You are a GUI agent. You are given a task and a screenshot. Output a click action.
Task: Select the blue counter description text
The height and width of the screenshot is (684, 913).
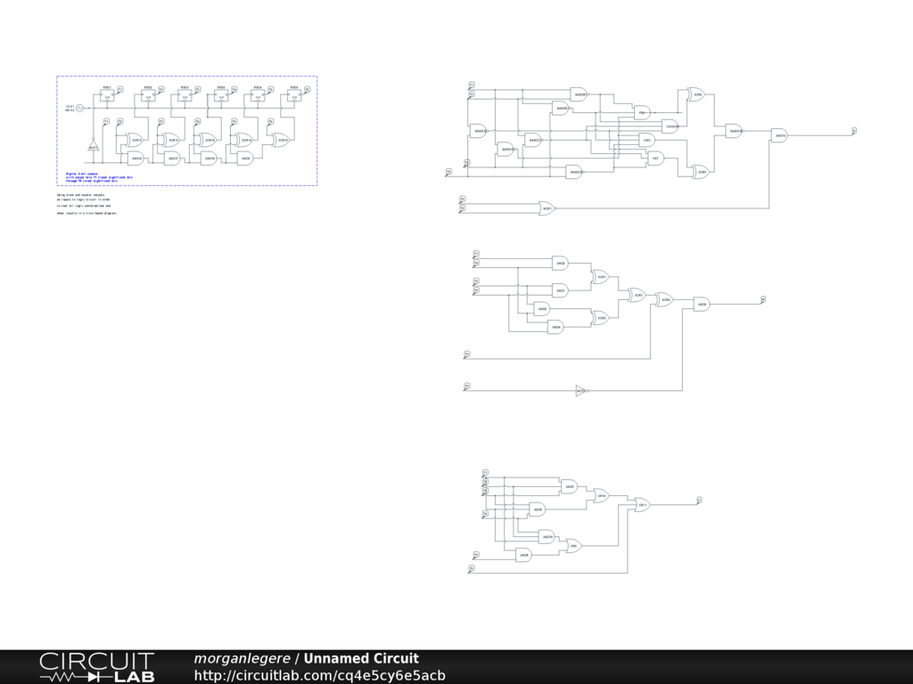coord(99,178)
